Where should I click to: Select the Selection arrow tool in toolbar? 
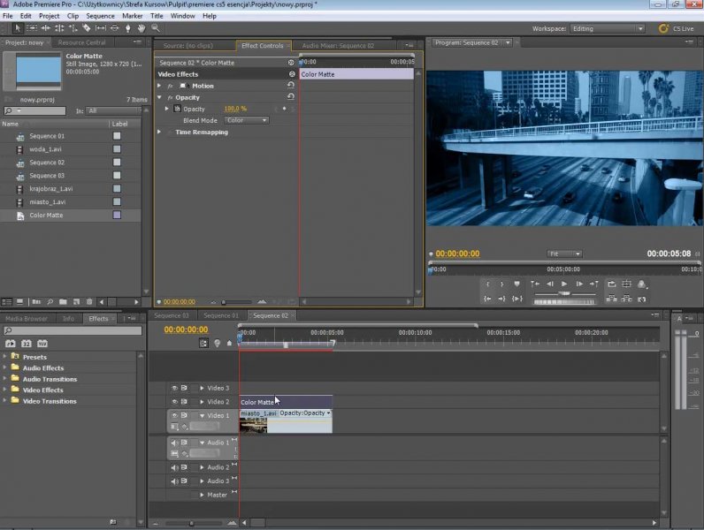coord(18,28)
